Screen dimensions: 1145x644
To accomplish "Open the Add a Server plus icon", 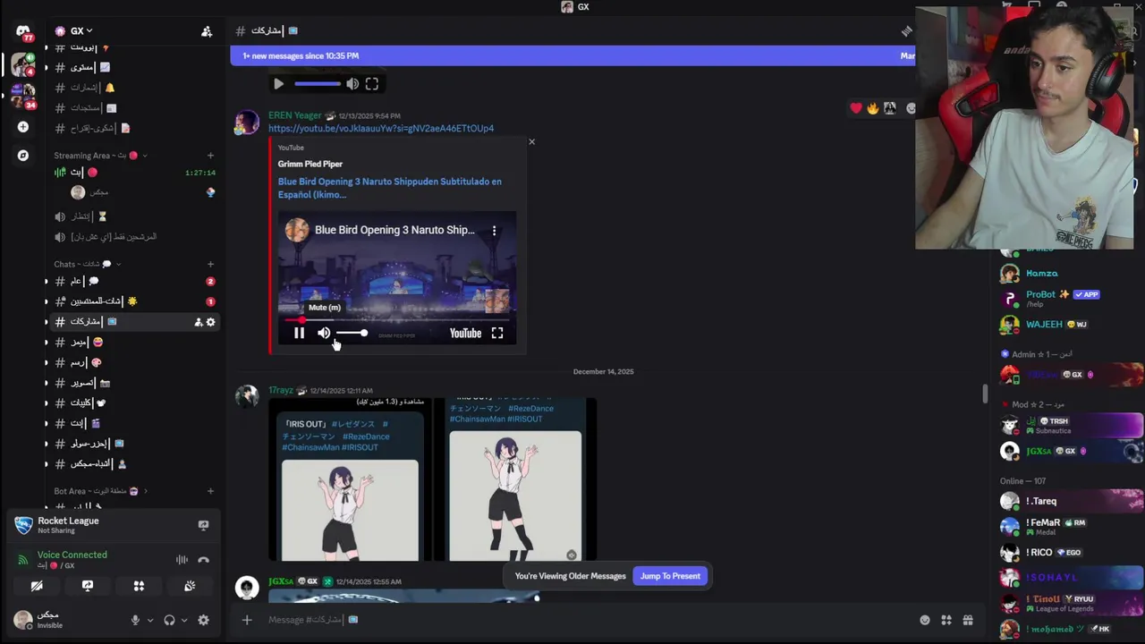I will [x=23, y=127].
